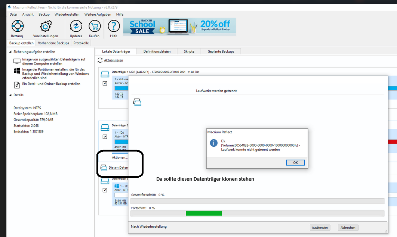Select the Datenträger 2 disk icon

pos(105,127)
